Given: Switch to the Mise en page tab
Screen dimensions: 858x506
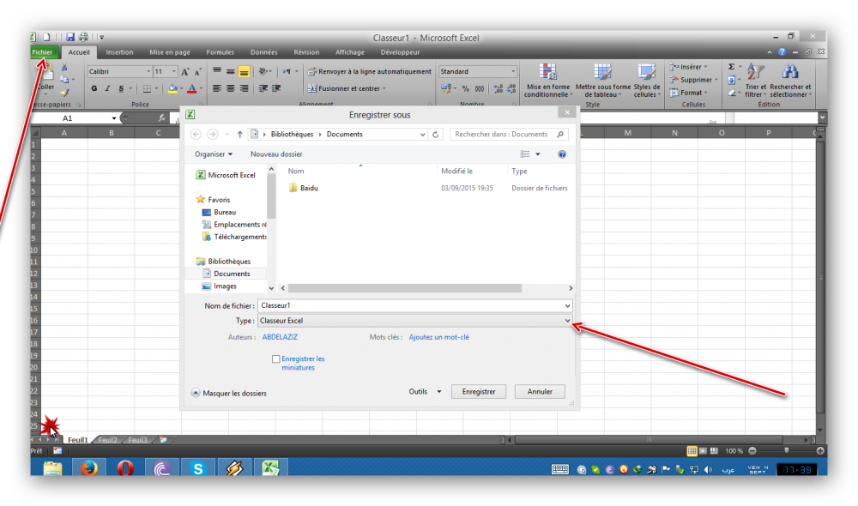Looking at the screenshot, I should (170, 52).
